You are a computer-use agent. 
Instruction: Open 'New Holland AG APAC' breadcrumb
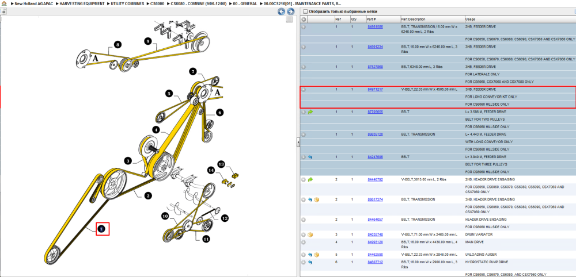click(x=34, y=3)
